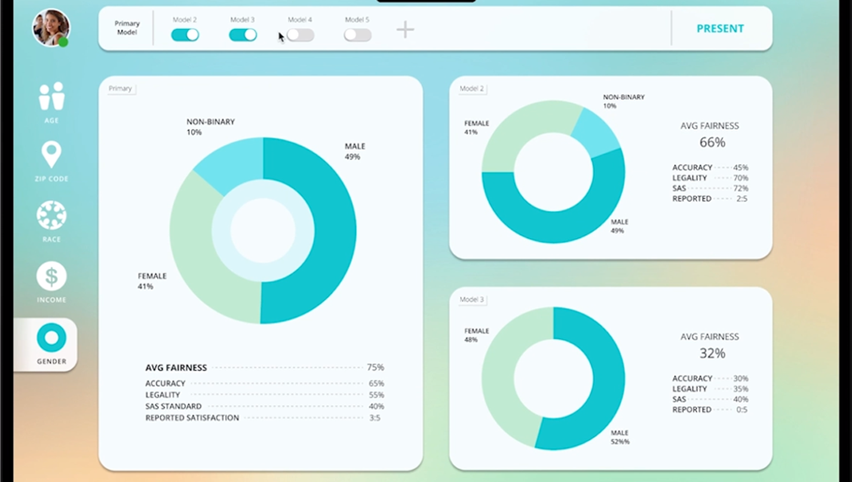Add a new model with plus icon

click(406, 29)
